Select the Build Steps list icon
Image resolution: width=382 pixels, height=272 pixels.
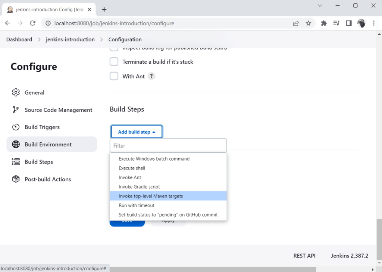click(x=16, y=162)
